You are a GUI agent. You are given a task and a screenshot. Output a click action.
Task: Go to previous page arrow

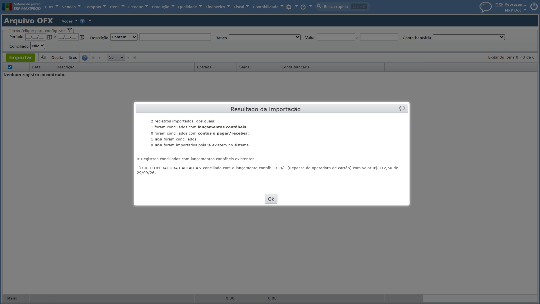coord(100,58)
